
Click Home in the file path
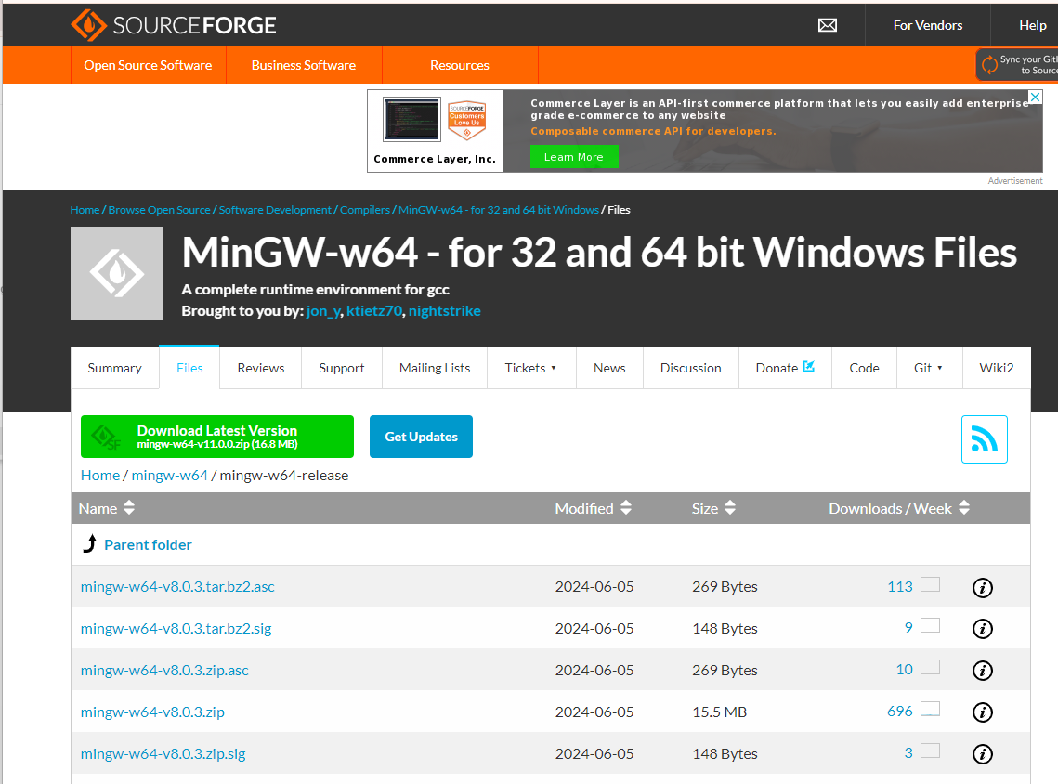point(100,475)
